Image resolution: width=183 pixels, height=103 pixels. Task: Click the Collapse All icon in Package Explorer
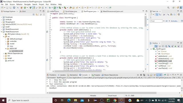coord(34,15)
